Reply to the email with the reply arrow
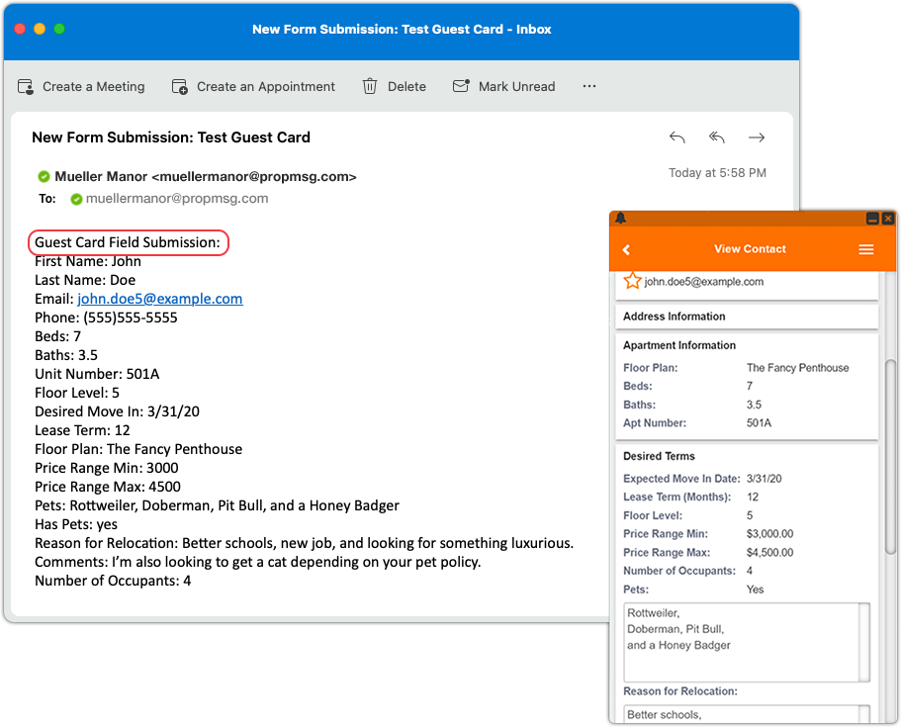 point(677,137)
